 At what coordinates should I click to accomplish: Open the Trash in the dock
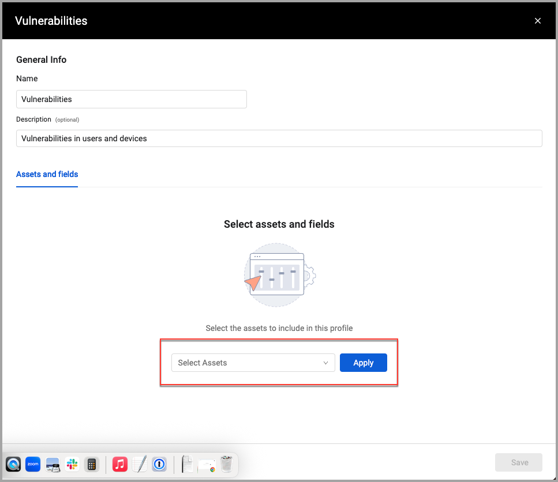226,464
